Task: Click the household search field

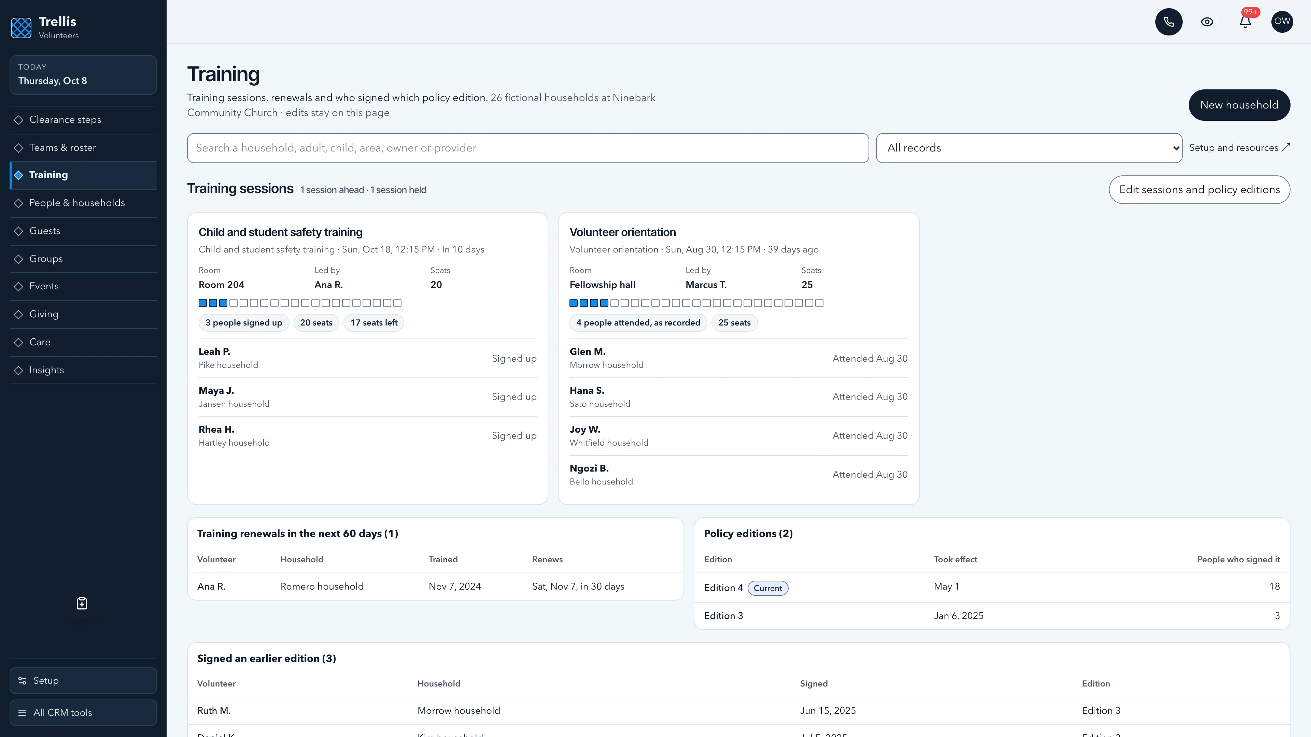Action: tap(528, 148)
